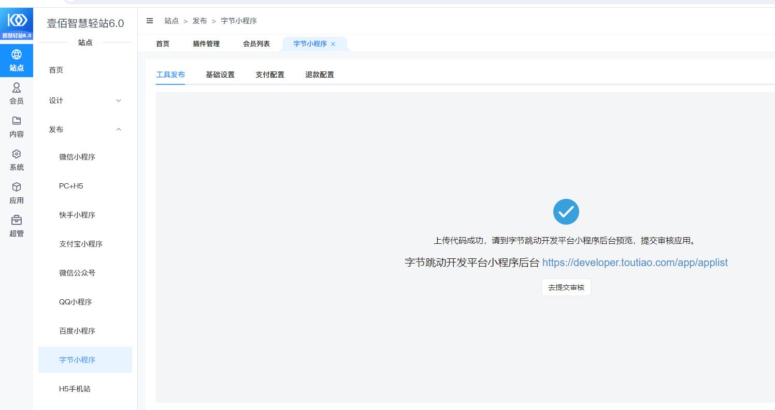
Task: Select 字节小程序 in the sidebar
Action: (85, 360)
